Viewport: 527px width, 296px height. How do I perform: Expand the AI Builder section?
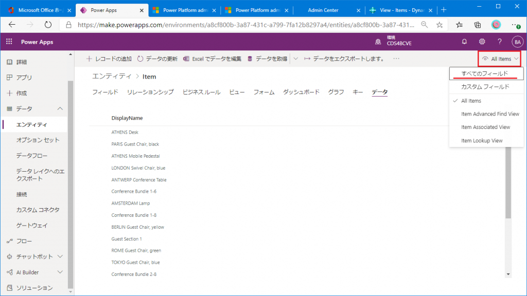[60, 272]
